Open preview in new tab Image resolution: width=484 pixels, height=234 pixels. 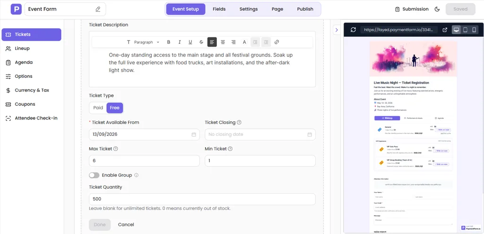point(445,30)
